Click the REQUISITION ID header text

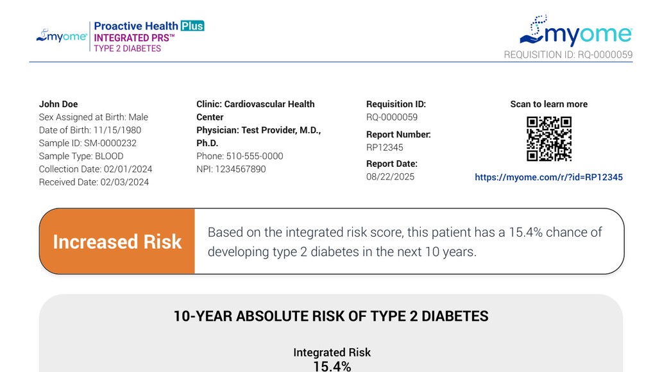click(568, 55)
